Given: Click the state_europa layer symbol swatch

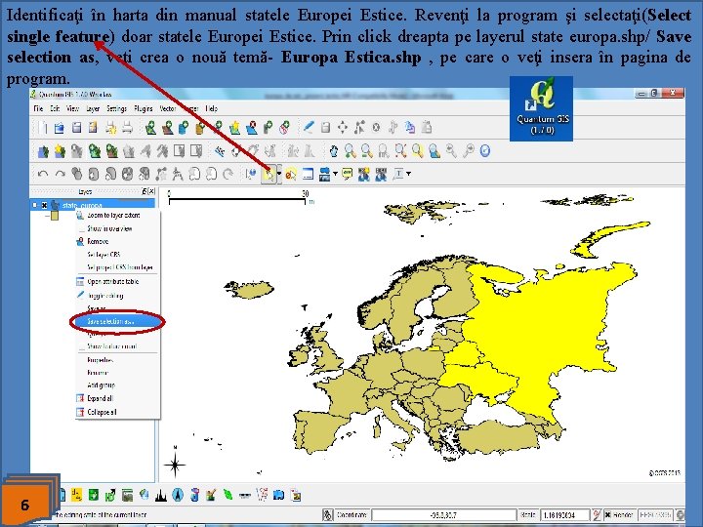Looking at the screenshot, I should click(55, 216).
